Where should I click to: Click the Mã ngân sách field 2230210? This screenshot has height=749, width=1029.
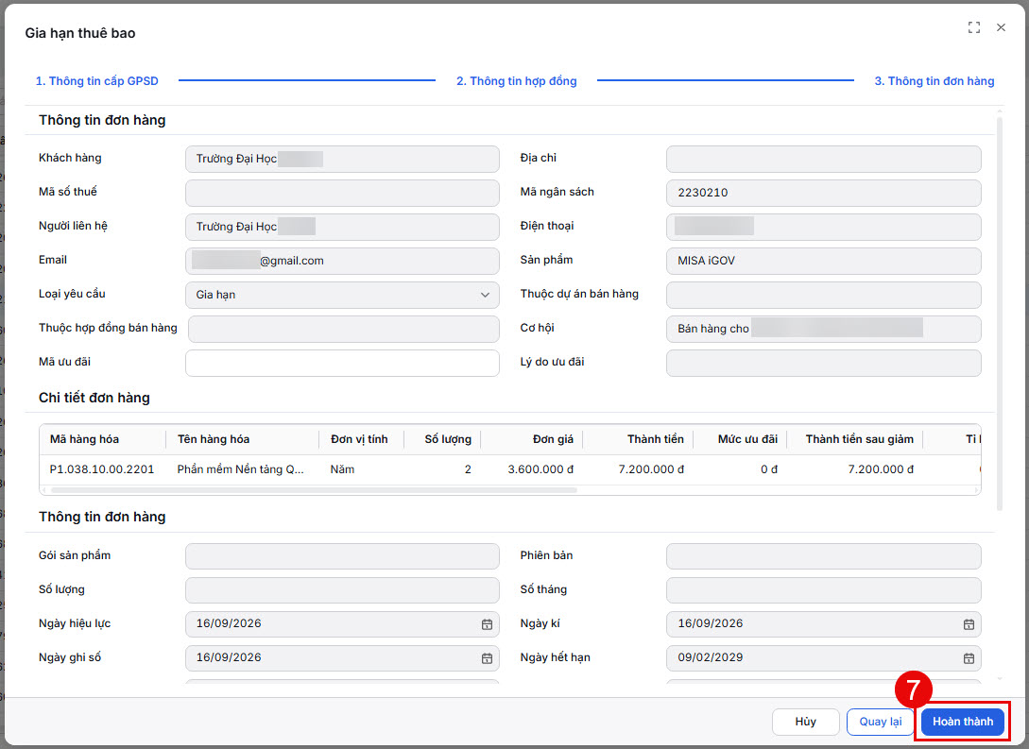pos(824,193)
